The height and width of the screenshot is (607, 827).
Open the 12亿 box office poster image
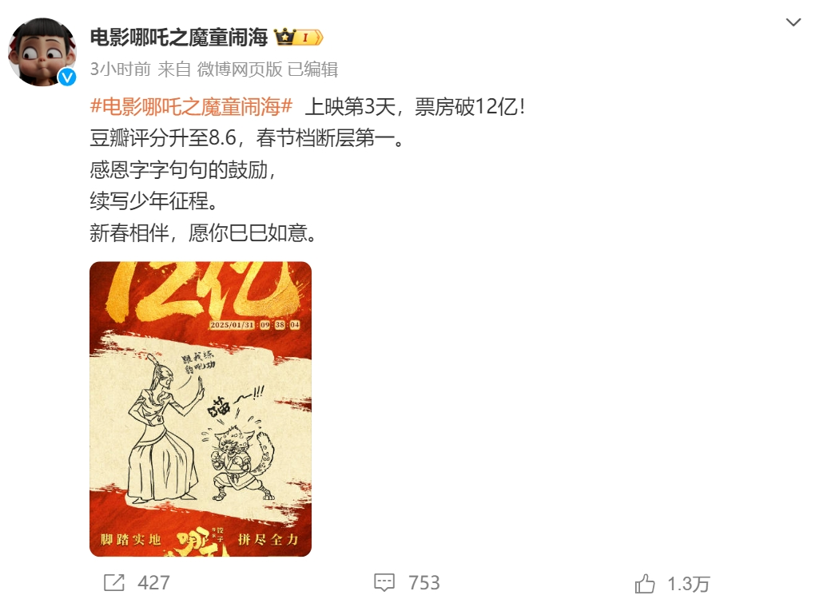pyautogui.click(x=201, y=409)
